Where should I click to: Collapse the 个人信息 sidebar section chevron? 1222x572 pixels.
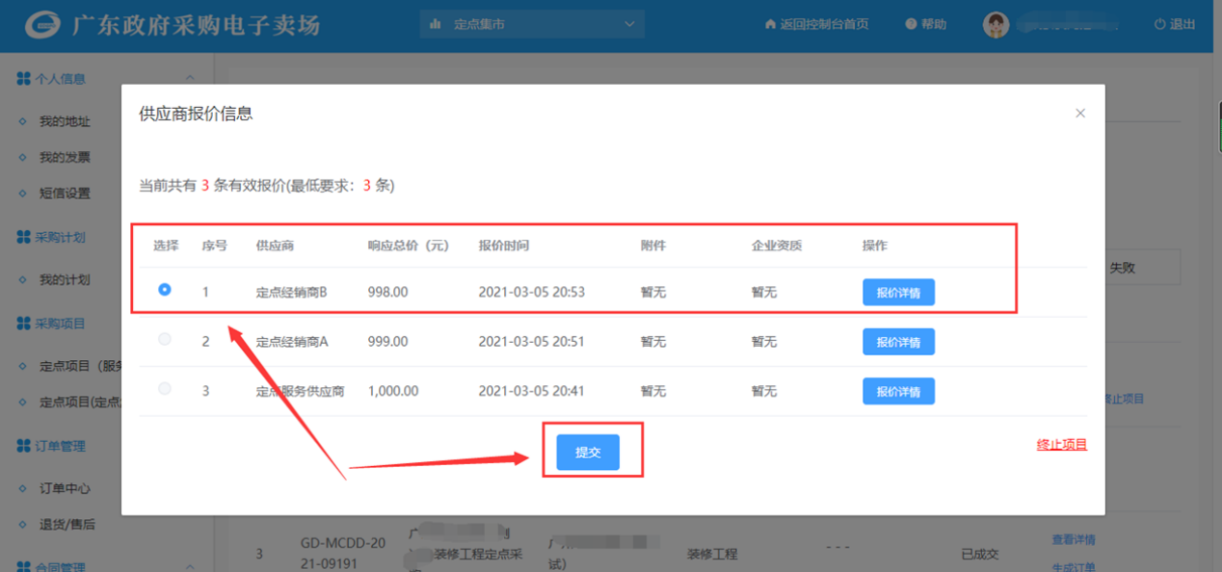[x=190, y=79]
